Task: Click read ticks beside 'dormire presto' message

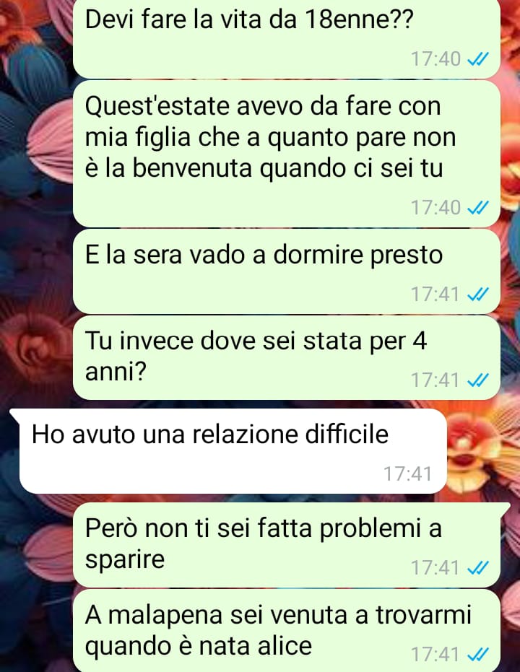Action: pyautogui.click(x=477, y=294)
